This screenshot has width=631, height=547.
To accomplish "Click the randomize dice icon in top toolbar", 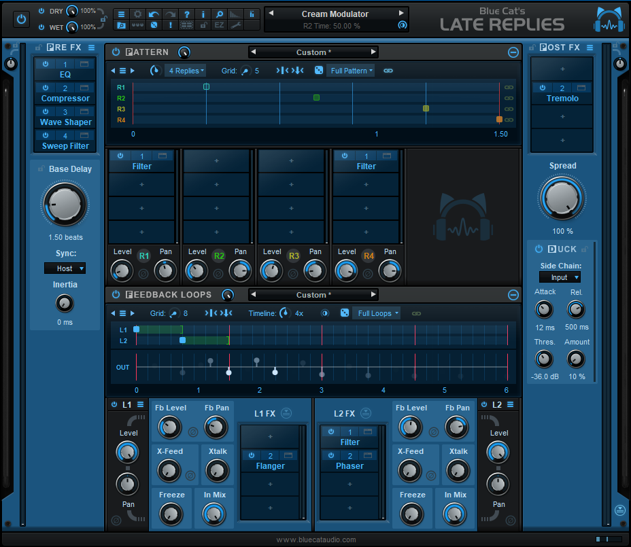I will [154, 25].
